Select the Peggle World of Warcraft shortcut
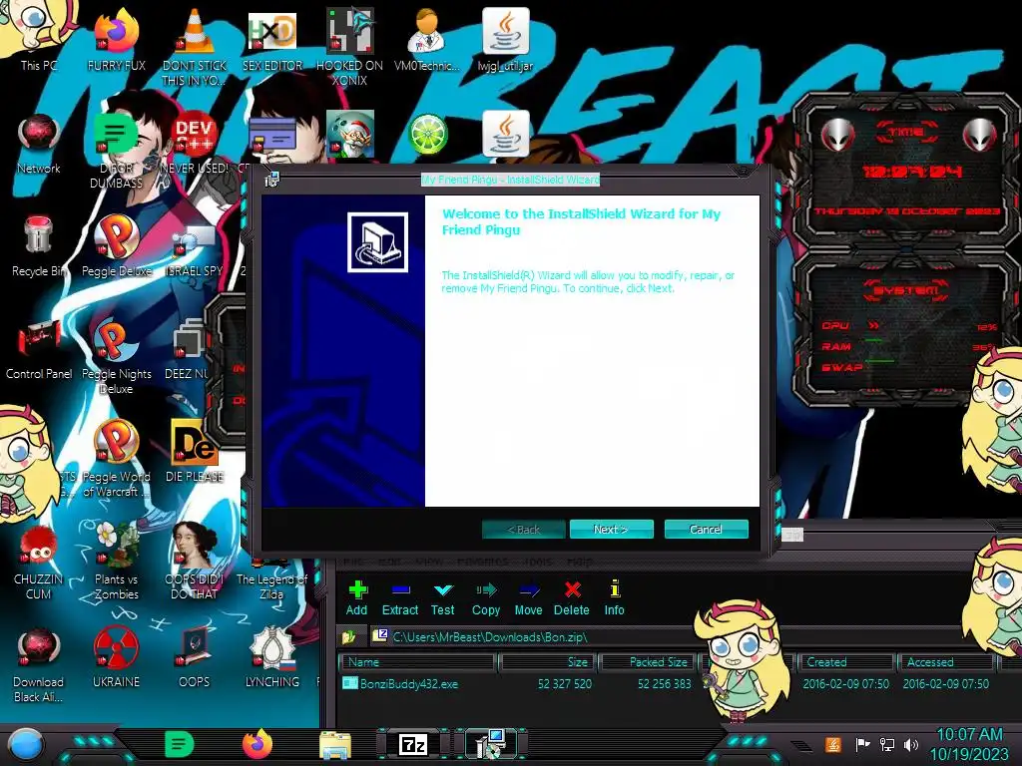The height and width of the screenshot is (766, 1022). [117, 459]
